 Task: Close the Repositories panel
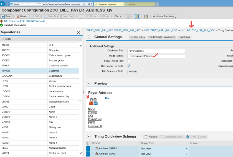[x=78, y=33]
